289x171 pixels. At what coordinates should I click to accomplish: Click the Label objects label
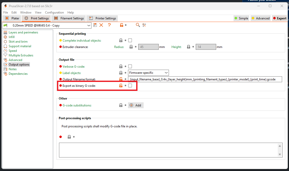tap(72, 73)
